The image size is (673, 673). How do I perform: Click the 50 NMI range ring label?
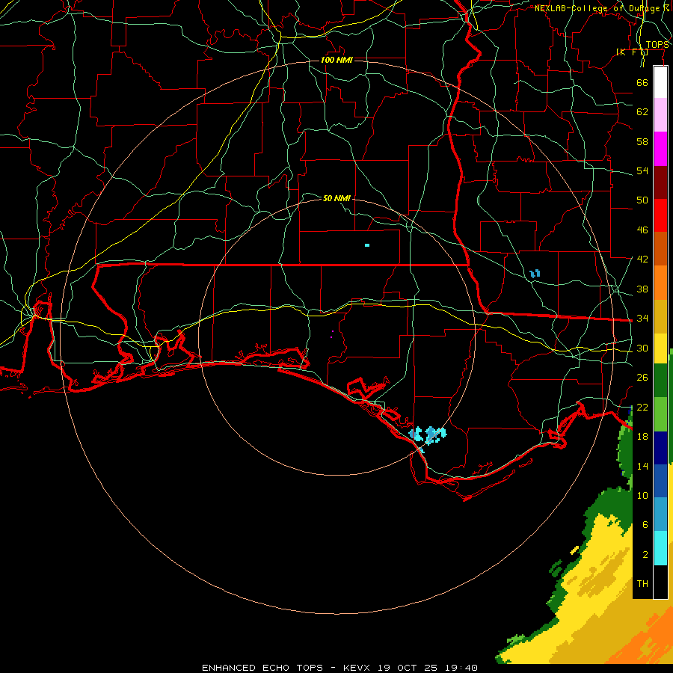coord(336,198)
